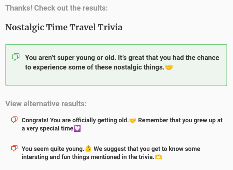Click 'We suggest that you get to know' sentence
This screenshot has height=170, width=233.
click(x=136, y=149)
